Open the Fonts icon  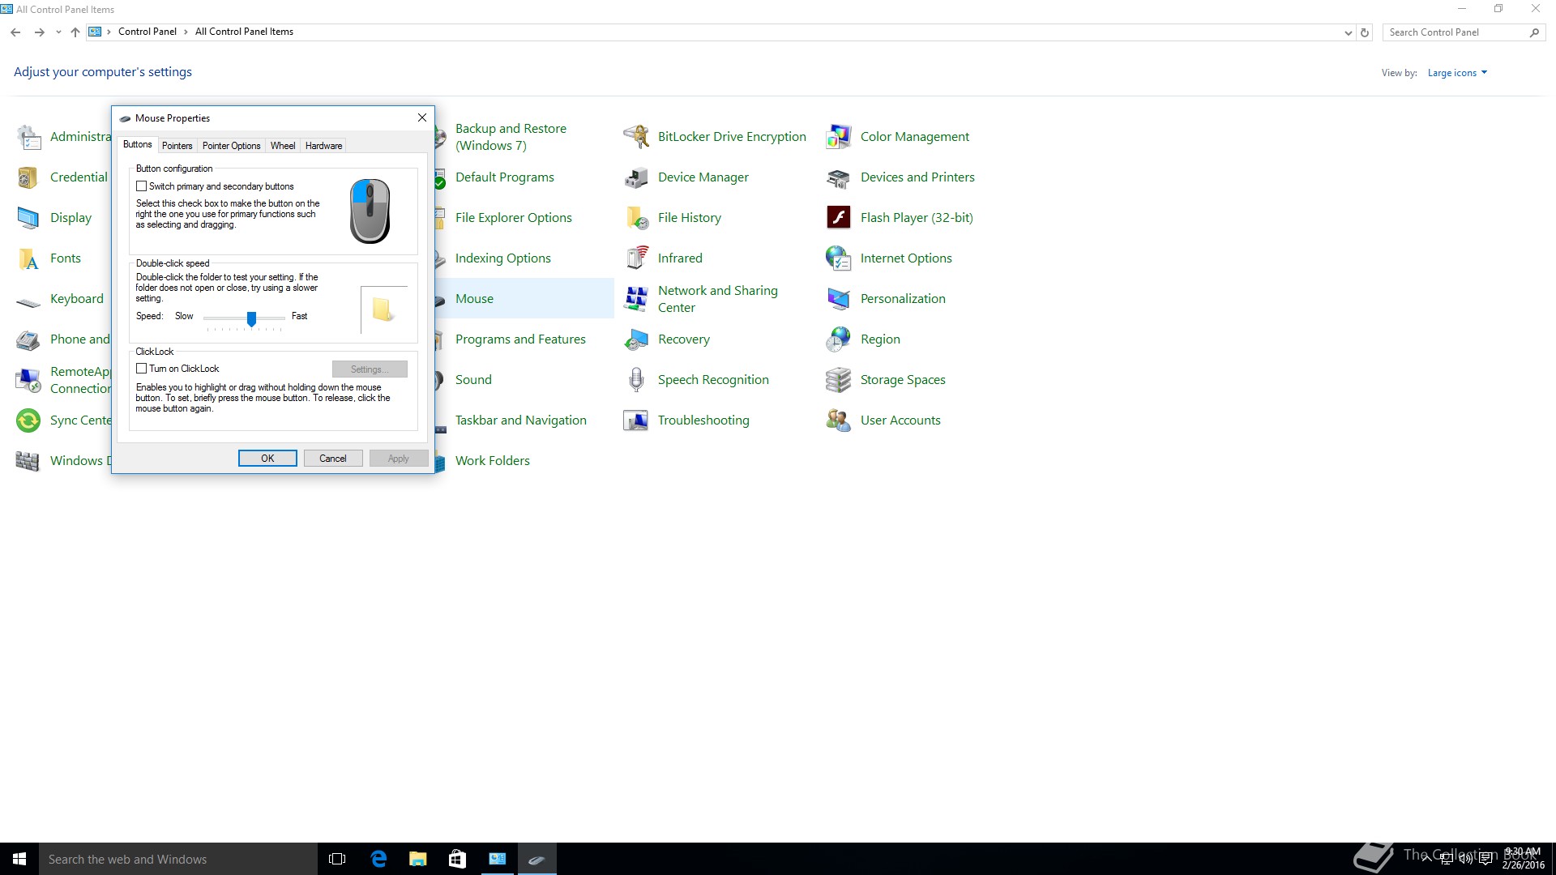click(28, 258)
